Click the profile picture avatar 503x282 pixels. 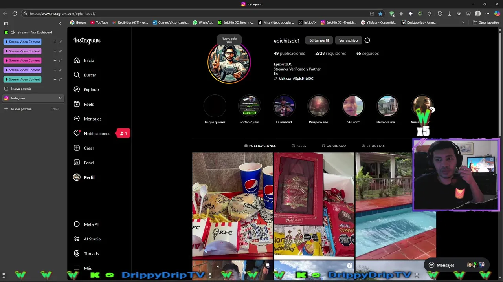[229, 62]
